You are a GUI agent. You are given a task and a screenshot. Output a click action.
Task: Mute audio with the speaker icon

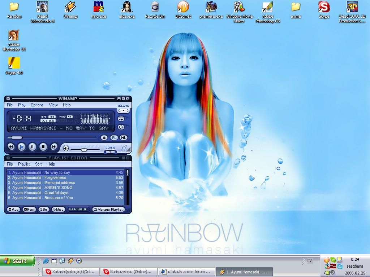pyautogui.click(x=66, y=148)
